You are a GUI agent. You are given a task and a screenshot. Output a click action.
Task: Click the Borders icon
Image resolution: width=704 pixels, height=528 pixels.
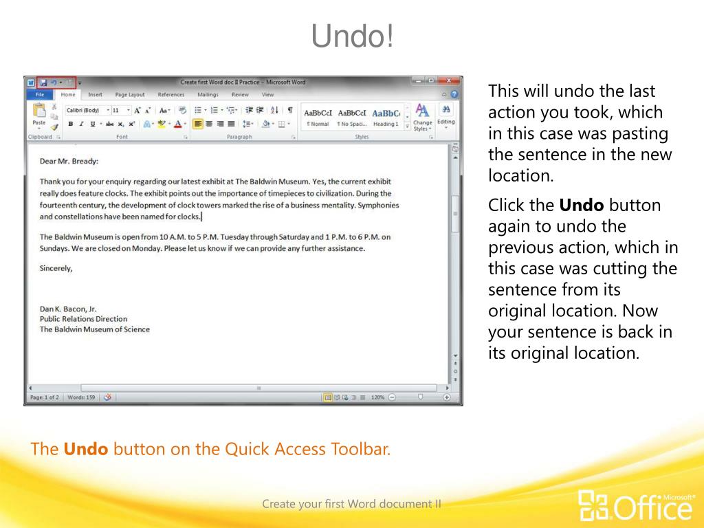point(281,124)
